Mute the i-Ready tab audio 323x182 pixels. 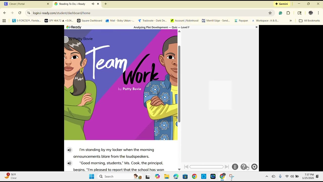pyautogui.click(x=93, y=4)
